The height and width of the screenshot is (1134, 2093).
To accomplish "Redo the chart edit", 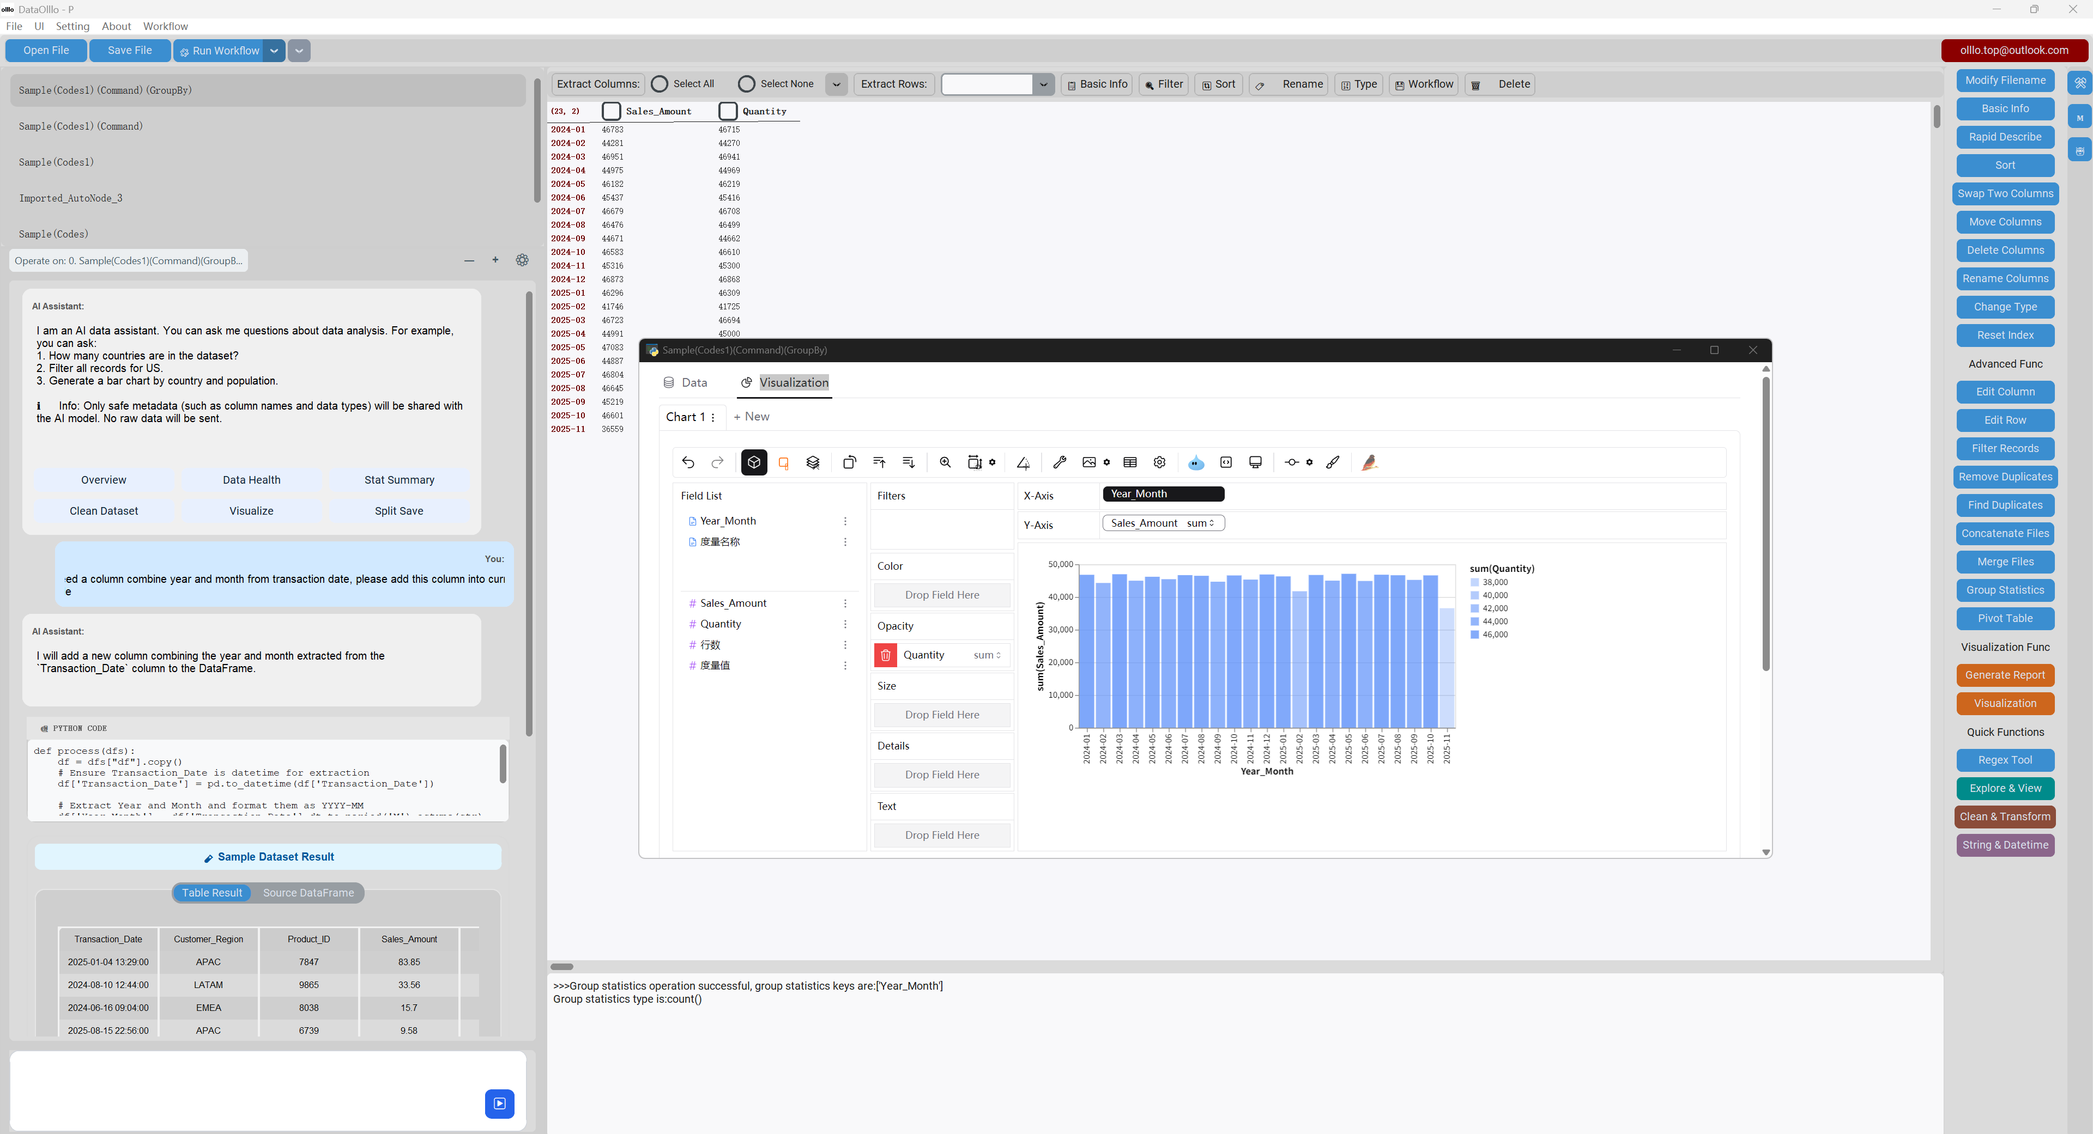I will tap(717, 462).
